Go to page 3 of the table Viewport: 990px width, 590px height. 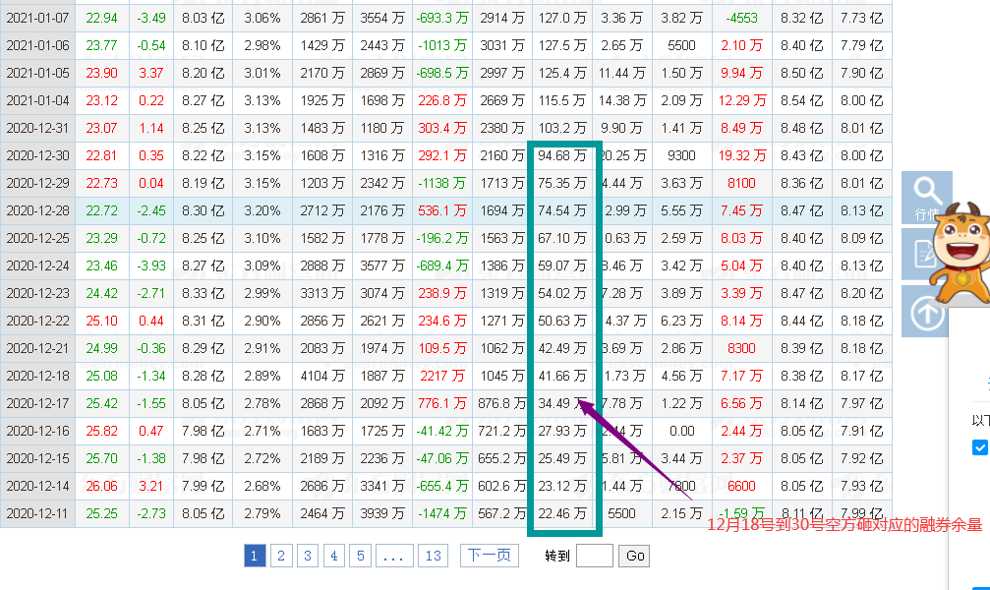point(308,556)
